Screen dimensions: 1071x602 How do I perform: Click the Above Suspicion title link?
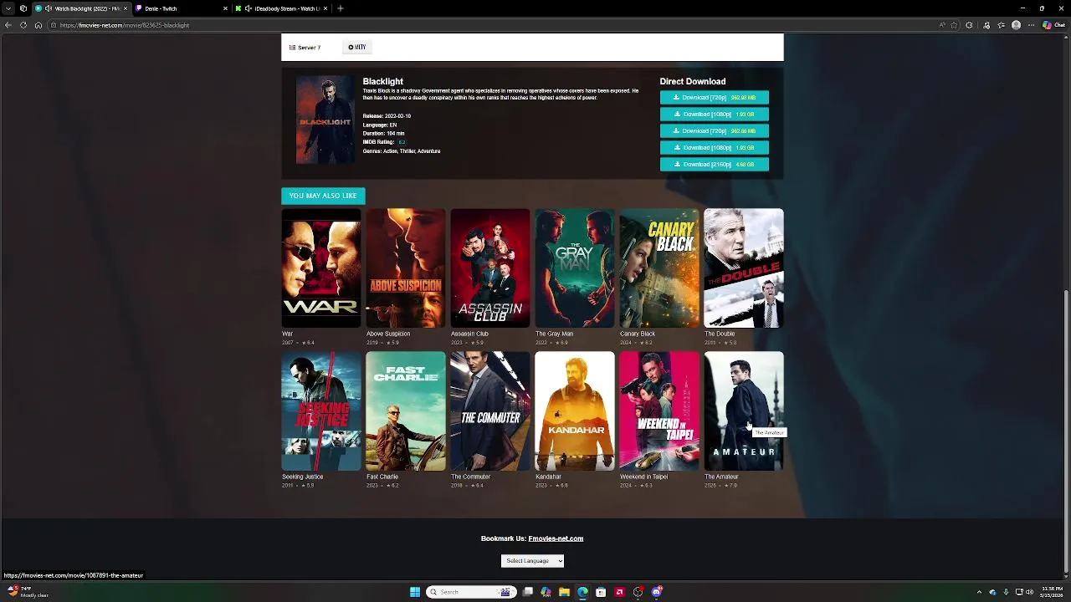[x=388, y=334]
